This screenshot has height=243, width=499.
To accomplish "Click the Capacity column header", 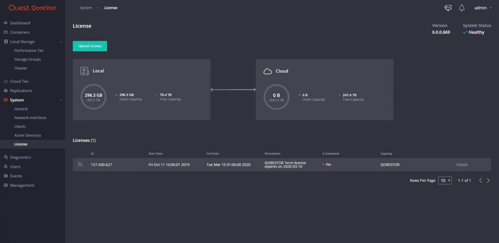I will (x=386, y=154).
